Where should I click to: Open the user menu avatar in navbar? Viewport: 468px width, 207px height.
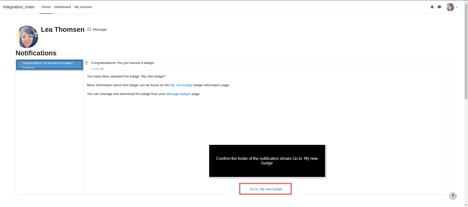pos(450,7)
